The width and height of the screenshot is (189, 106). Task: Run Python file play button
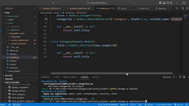177,8
